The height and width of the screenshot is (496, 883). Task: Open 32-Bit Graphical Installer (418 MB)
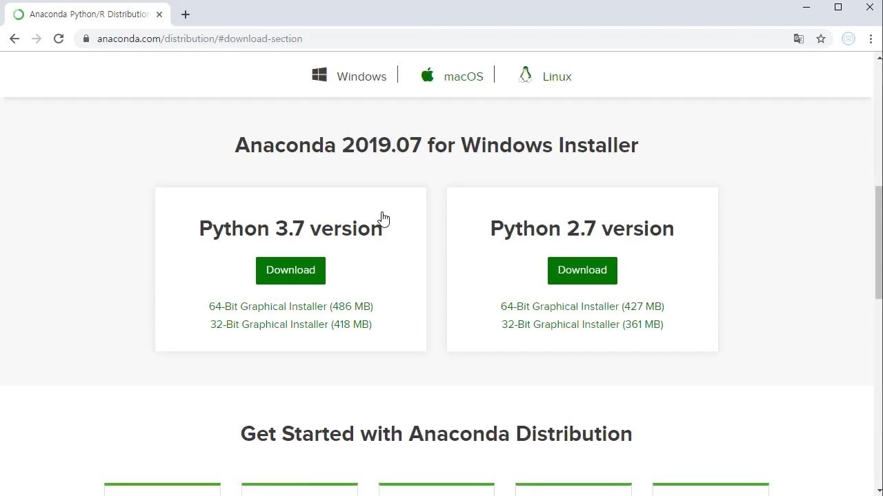291,324
